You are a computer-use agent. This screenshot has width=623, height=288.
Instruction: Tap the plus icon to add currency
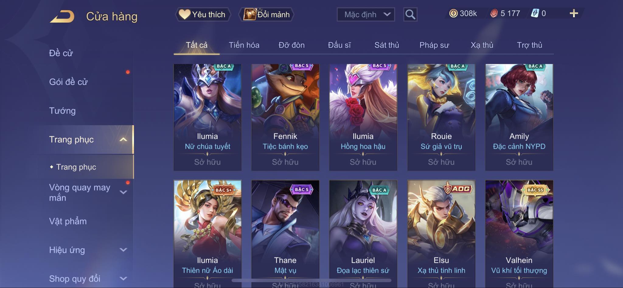tap(574, 13)
